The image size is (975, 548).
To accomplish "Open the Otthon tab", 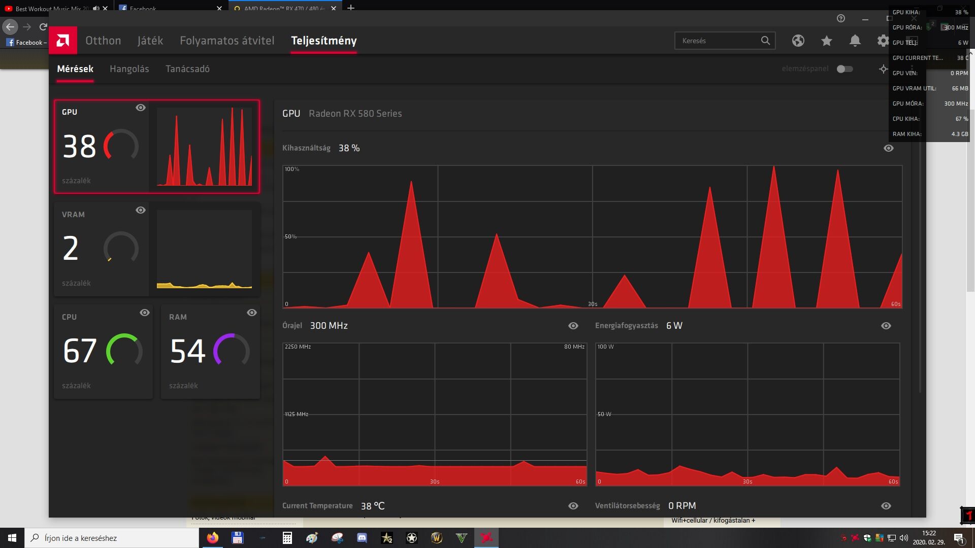I will pos(103,41).
